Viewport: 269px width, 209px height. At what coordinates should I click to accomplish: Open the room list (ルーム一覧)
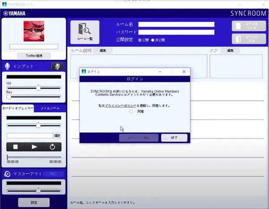(x=85, y=32)
